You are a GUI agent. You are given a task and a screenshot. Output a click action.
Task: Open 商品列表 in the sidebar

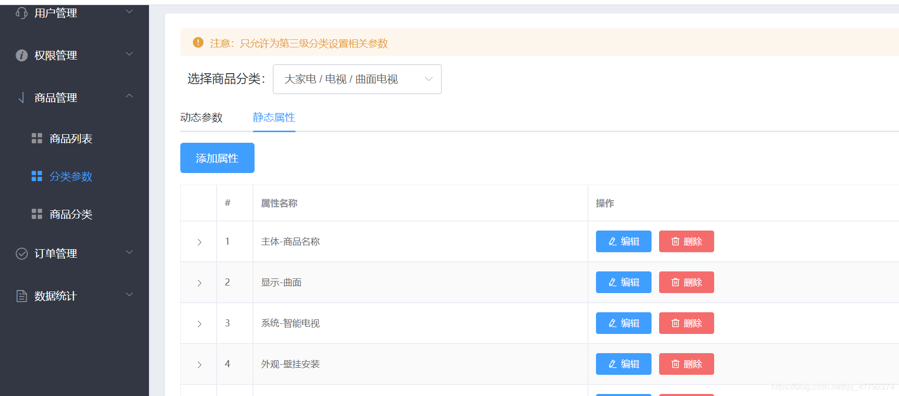(71, 139)
